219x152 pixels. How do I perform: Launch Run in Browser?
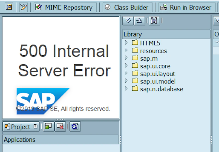(x=187, y=7)
